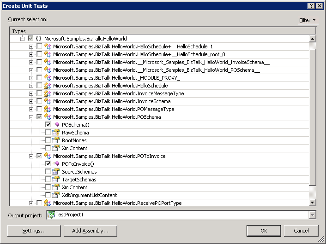Click the locked class icon beside POMessageType
Image resolution: width=326 pixels, height=244 pixels.
pos(48,109)
